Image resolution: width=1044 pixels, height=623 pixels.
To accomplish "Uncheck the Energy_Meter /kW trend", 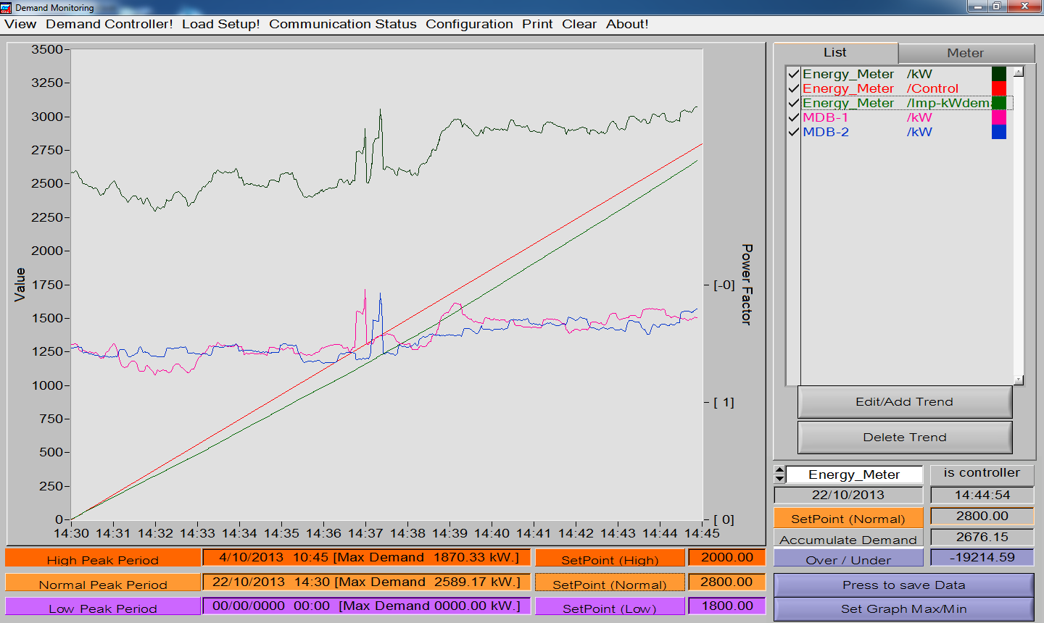I will tap(793, 74).
